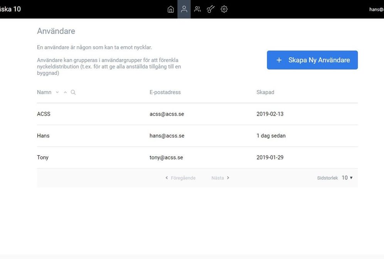Click the Namn column header
Image resolution: width=384 pixels, height=259 pixels.
44,92
